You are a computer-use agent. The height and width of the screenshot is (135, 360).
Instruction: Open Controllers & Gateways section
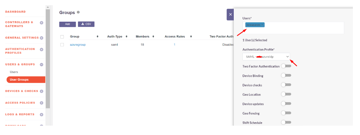(x=19, y=24)
